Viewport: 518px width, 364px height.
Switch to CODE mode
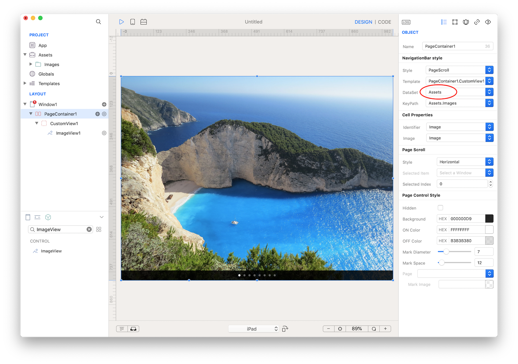click(385, 22)
